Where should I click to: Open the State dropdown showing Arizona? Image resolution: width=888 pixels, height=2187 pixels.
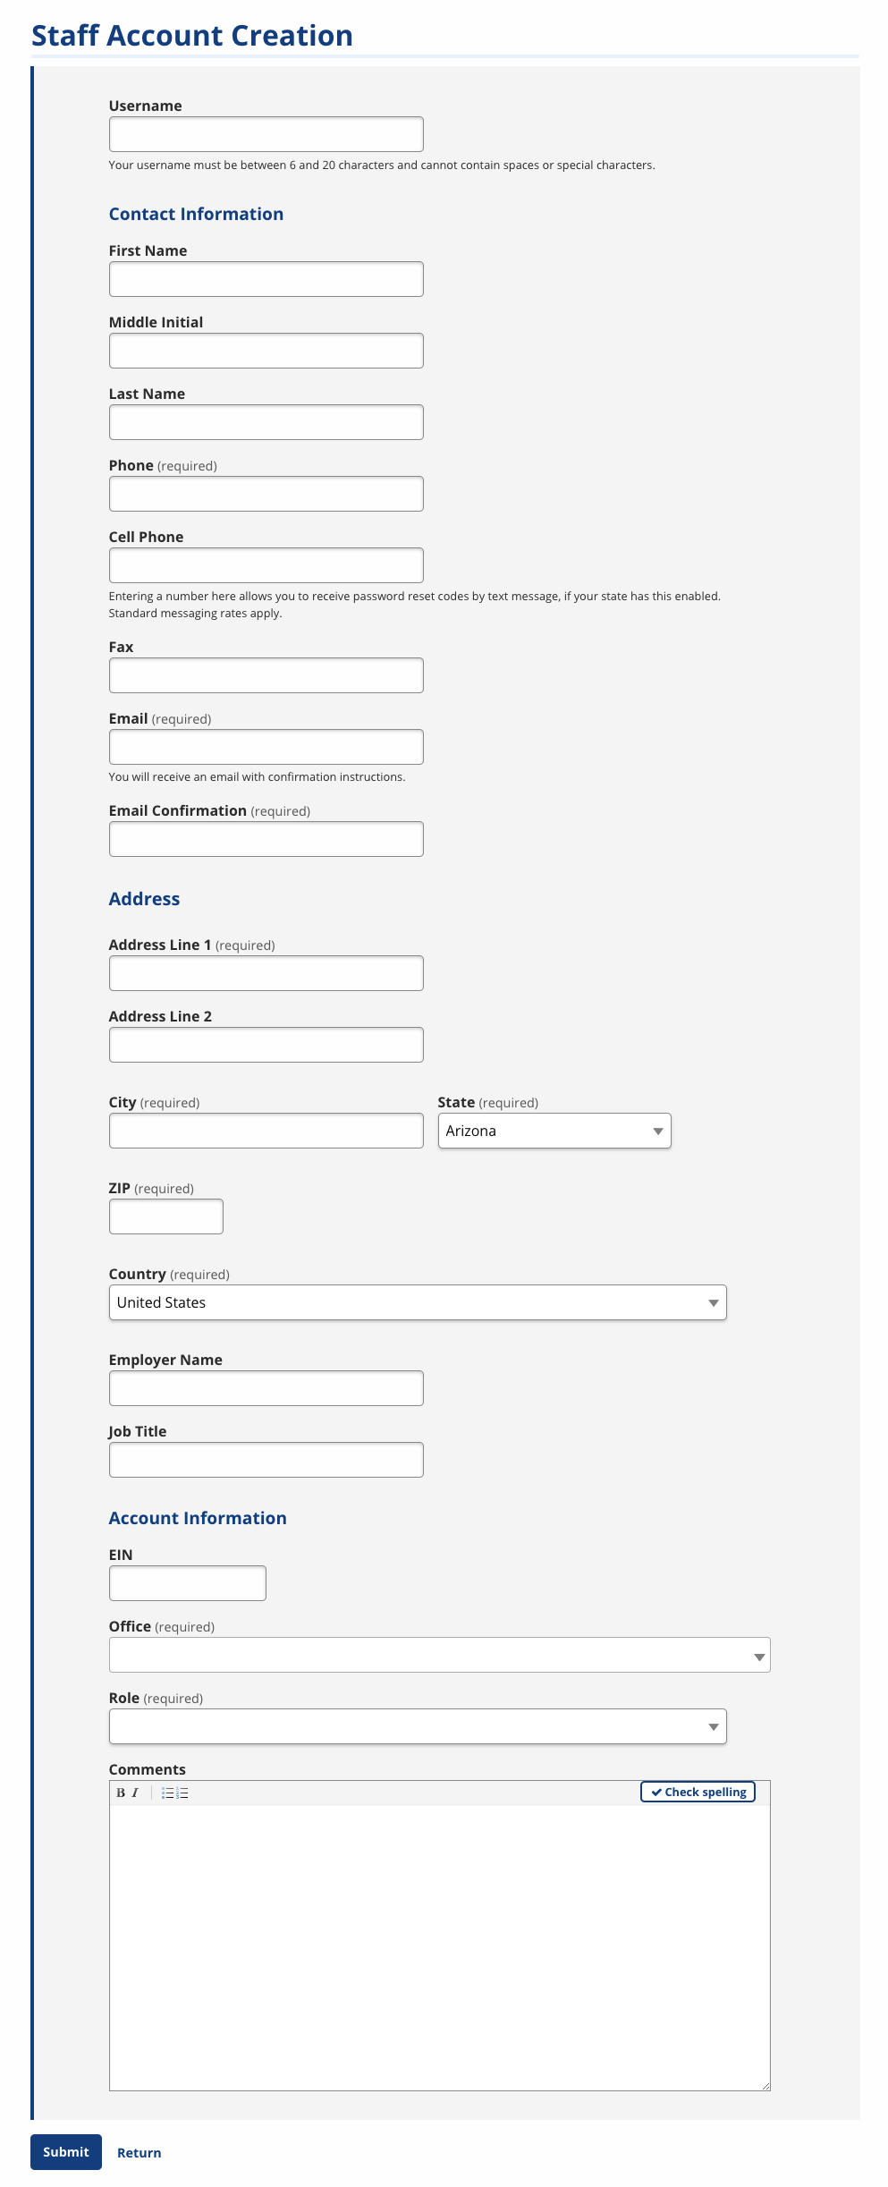pos(554,1130)
